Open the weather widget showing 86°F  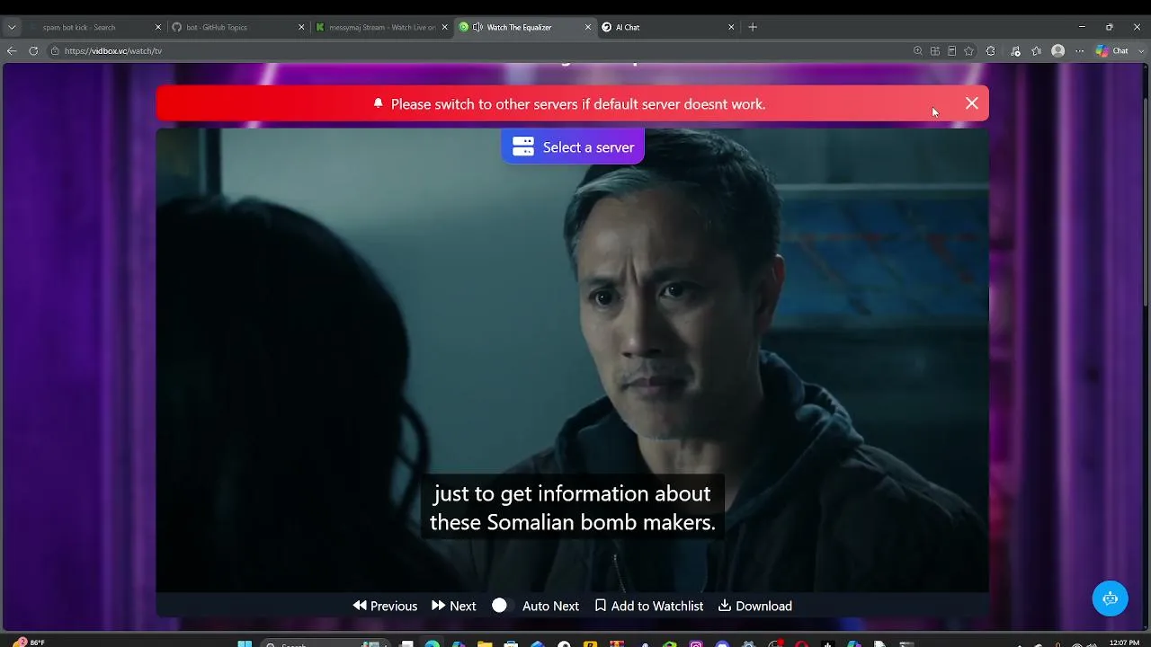tap(30, 643)
